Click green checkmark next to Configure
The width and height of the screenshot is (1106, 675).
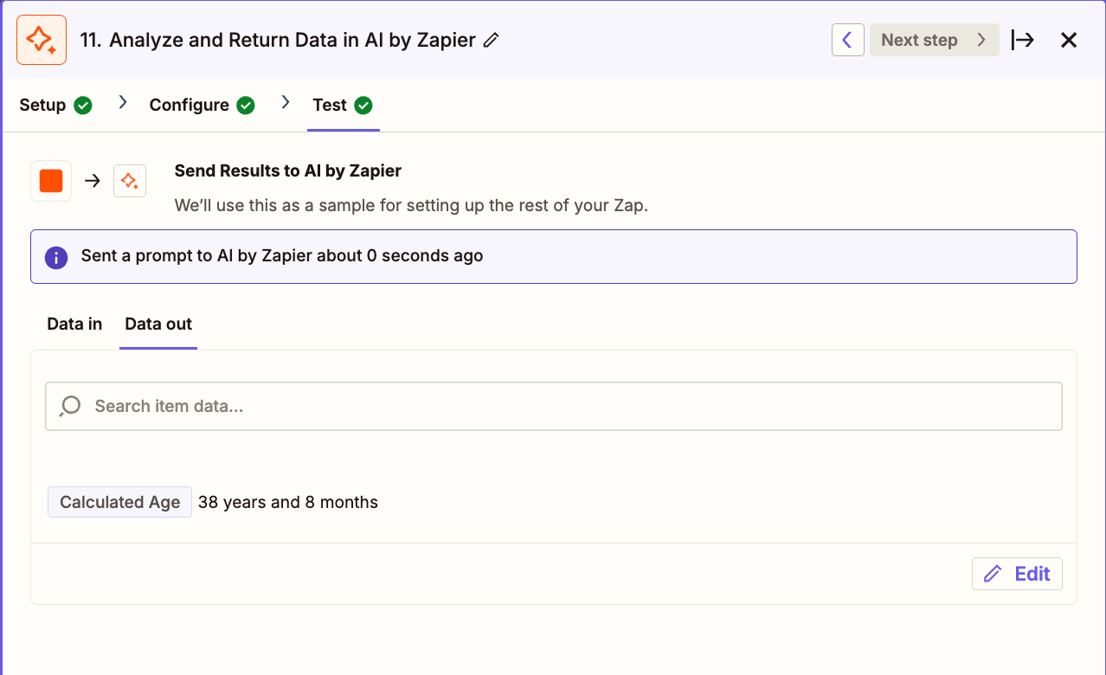(x=246, y=106)
